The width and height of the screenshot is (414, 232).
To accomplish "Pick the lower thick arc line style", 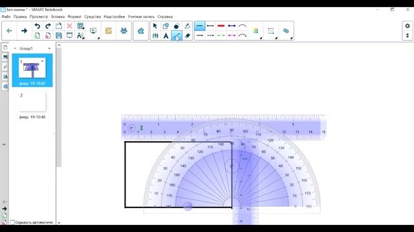I will [x=242, y=35].
